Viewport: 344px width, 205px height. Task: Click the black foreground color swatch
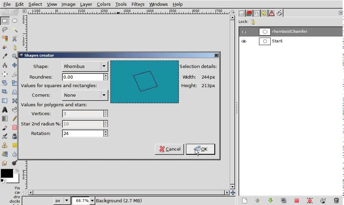[x=6, y=173]
